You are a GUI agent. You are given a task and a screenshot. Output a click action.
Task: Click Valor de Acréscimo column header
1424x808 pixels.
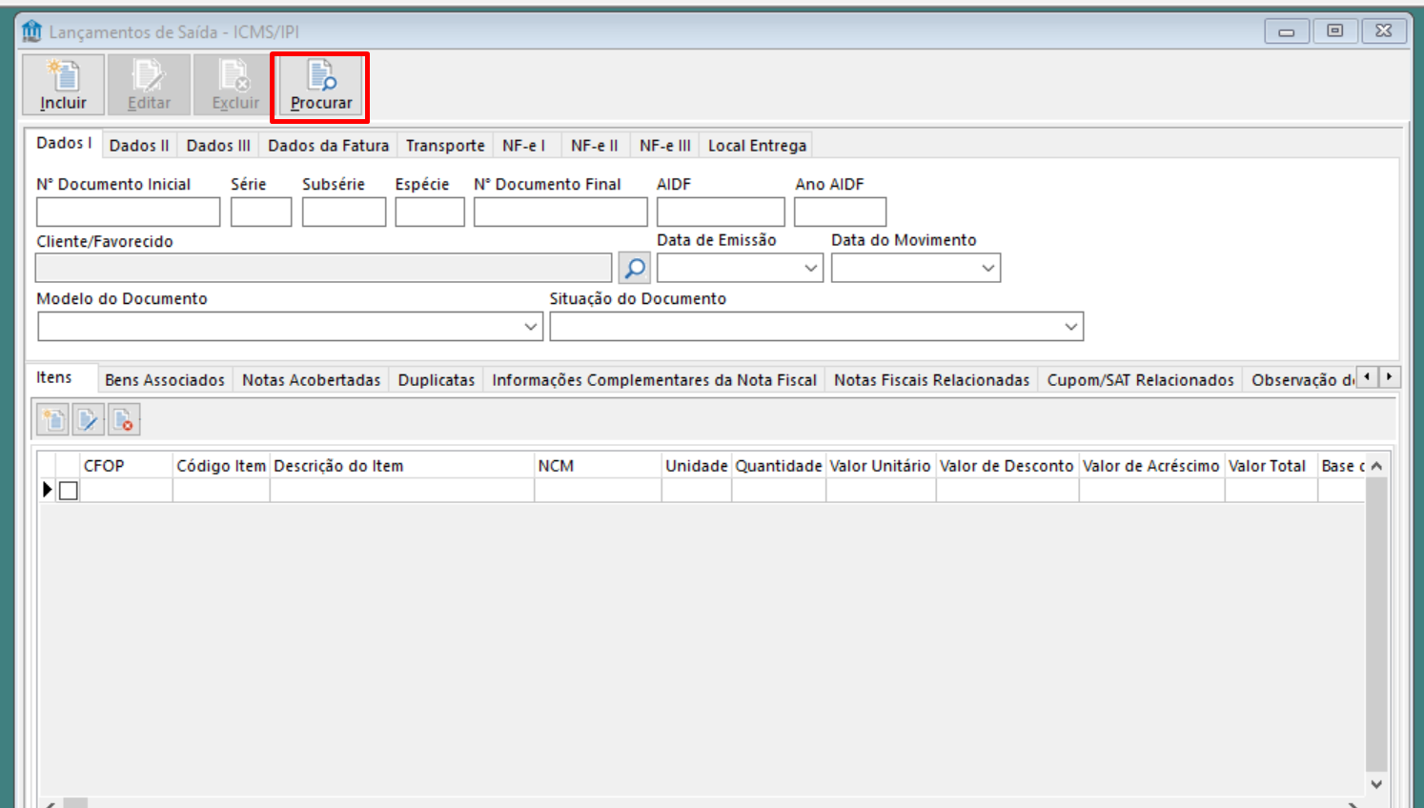(1151, 466)
